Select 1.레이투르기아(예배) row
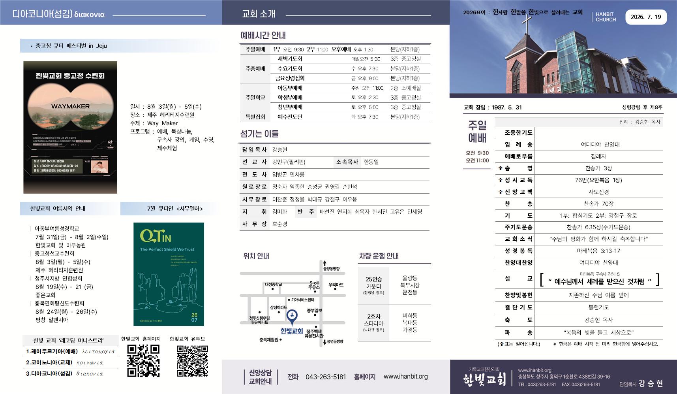This screenshot has height=394, width=677. pyautogui.click(x=70, y=351)
